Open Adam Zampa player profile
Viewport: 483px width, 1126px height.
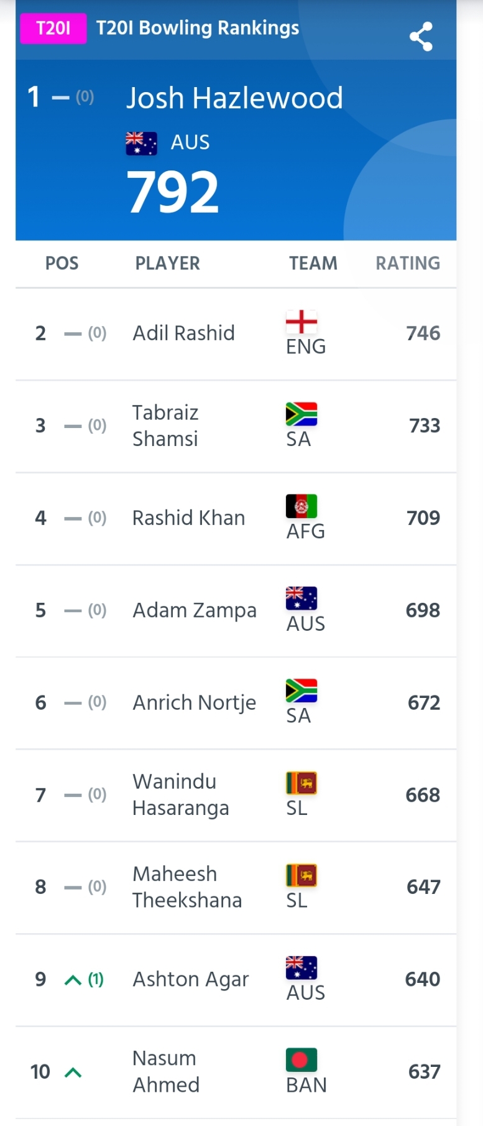pyautogui.click(x=195, y=611)
